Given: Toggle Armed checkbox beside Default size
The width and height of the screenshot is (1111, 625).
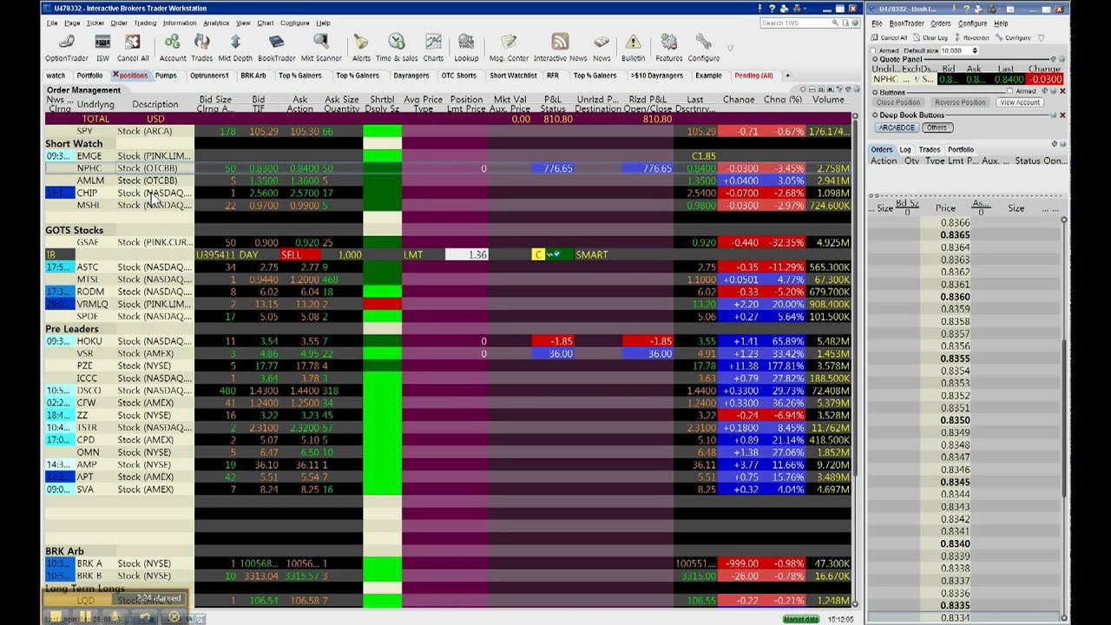Looking at the screenshot, I should (873, 50).
